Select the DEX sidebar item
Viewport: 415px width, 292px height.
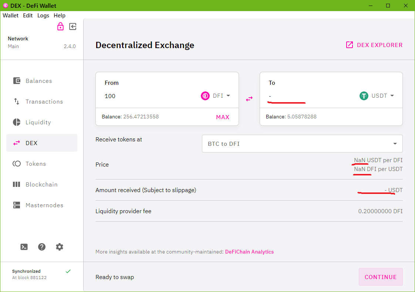point(42,143)
